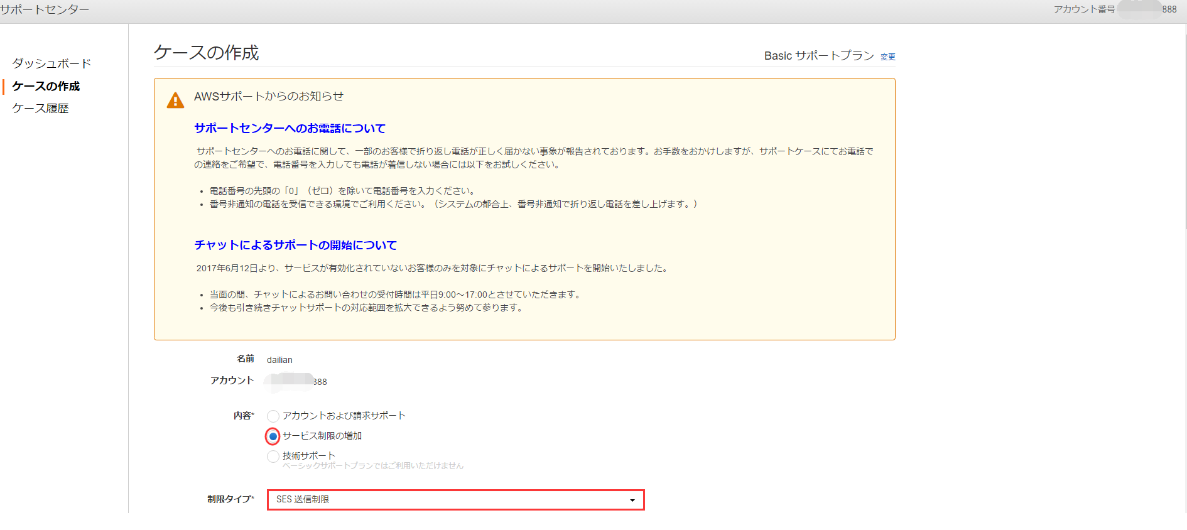1187x530 pixels.
Task: Select the アカウントおよび請求サポート radio button
Action: 273,416
